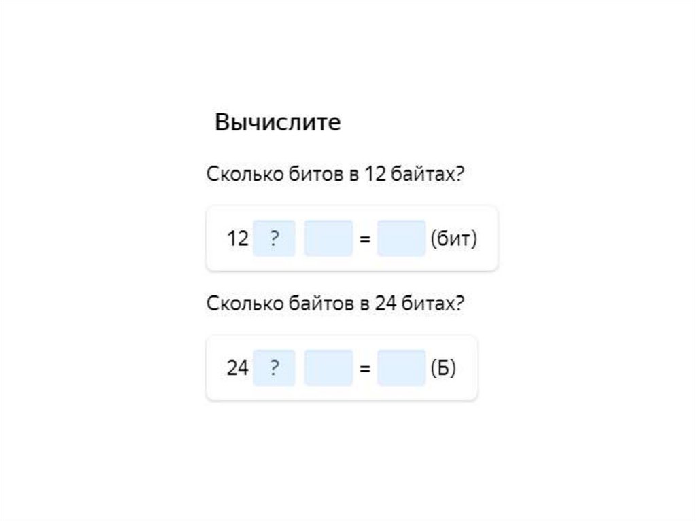Image resolution: width=696 pixels, height=521 pixels.
Task: Click the number 24 starting the second equation
Action: pos(238,369)
